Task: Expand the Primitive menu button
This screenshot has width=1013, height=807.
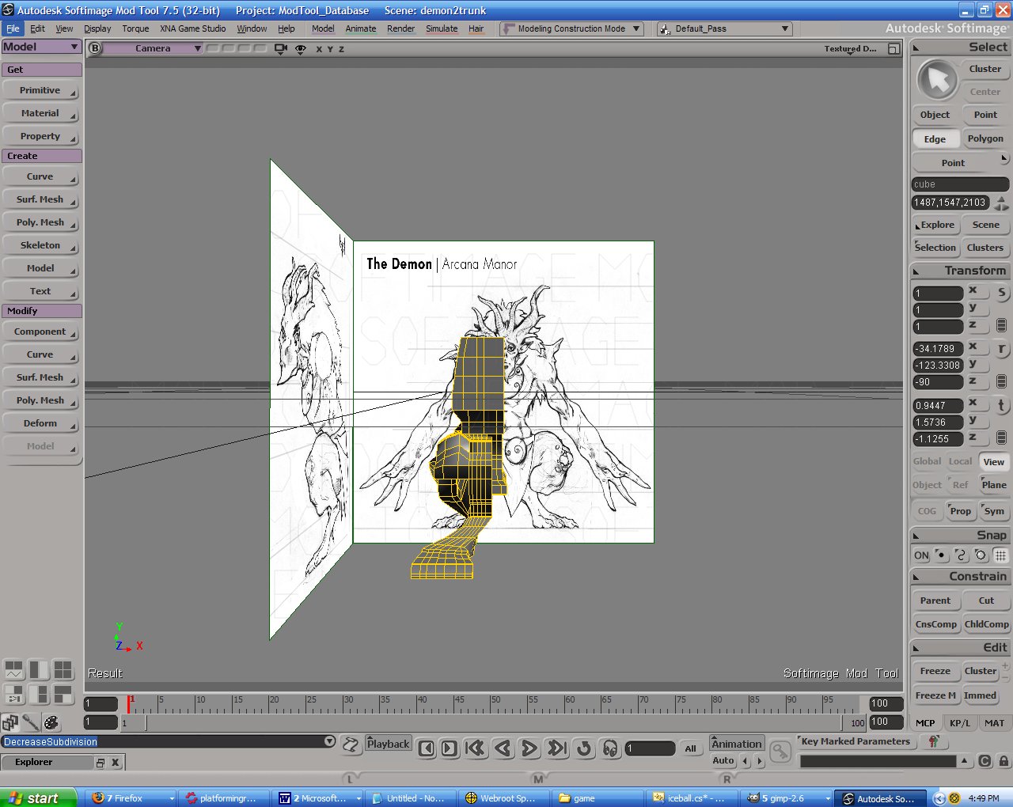Action: tap(40, 90)
